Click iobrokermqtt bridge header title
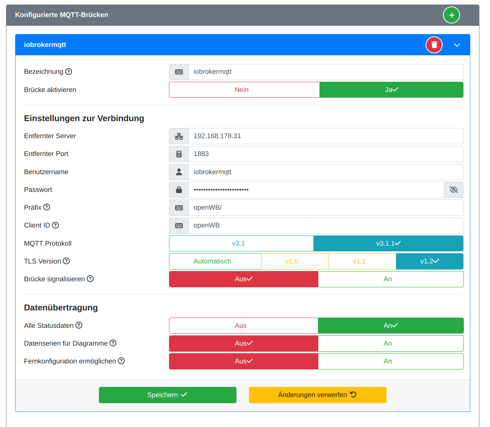 click(45, 45)
